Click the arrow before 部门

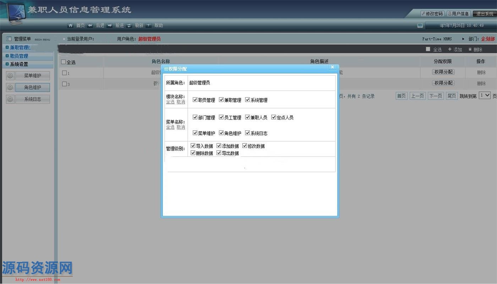tap(463, 39)
